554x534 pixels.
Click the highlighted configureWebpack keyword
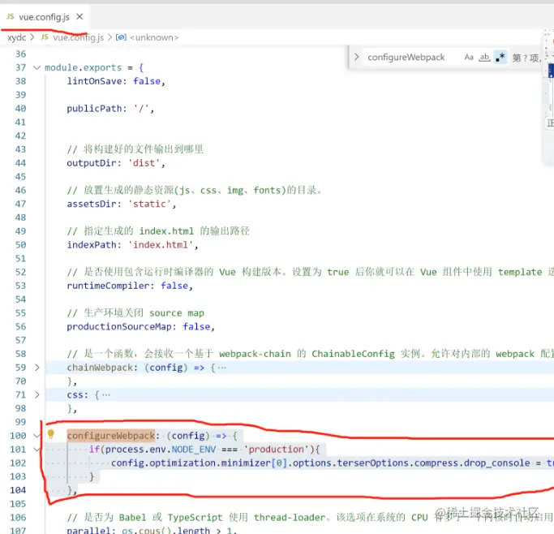tap(111, 436)
